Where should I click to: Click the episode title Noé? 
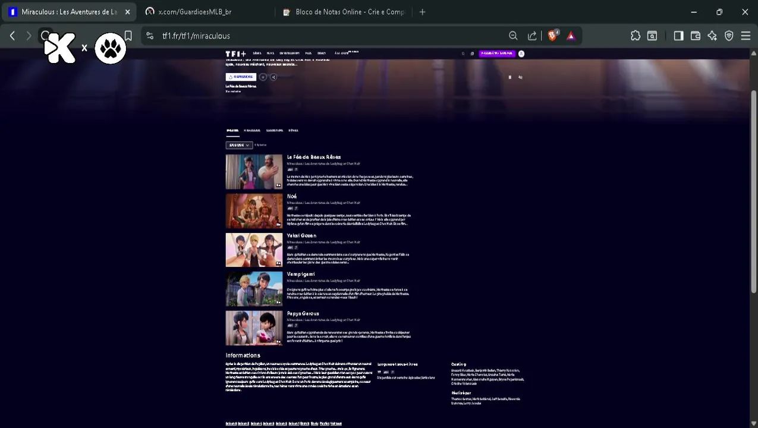point(292,196)
